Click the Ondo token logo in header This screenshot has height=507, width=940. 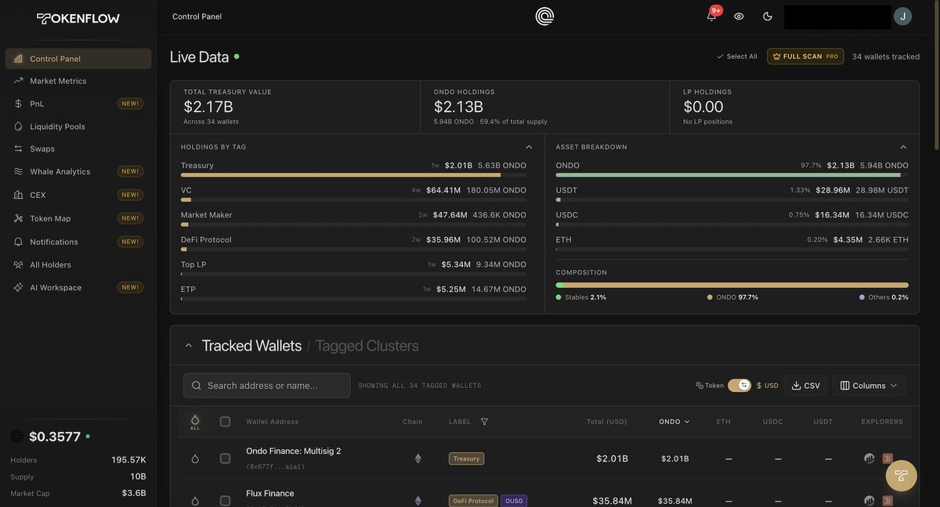pos(544,16)
